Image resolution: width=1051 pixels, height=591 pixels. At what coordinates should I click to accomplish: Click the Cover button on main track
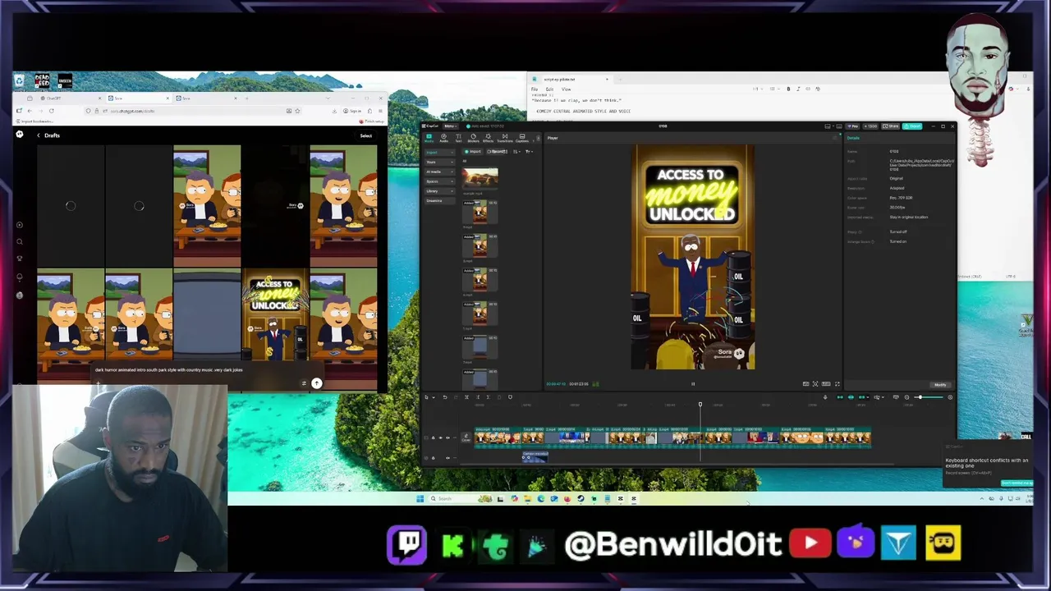coord(466,438)
